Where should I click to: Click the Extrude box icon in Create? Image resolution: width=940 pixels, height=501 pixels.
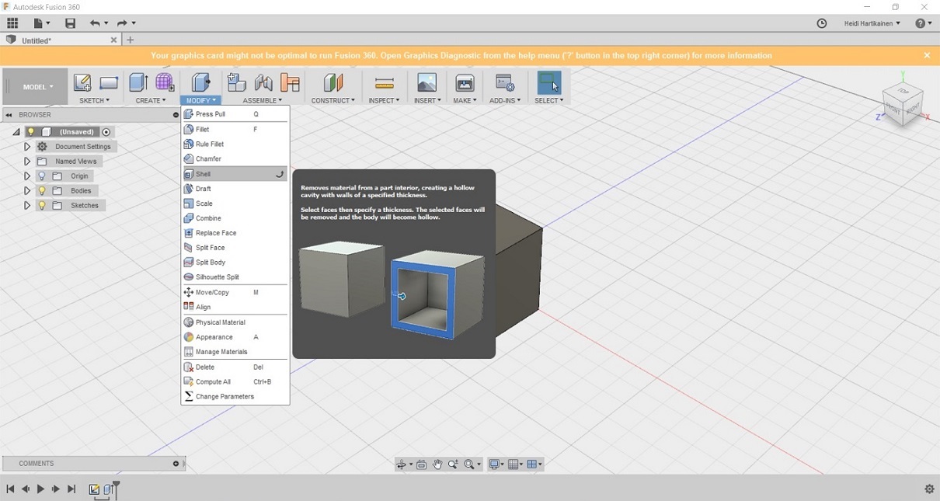138,82
